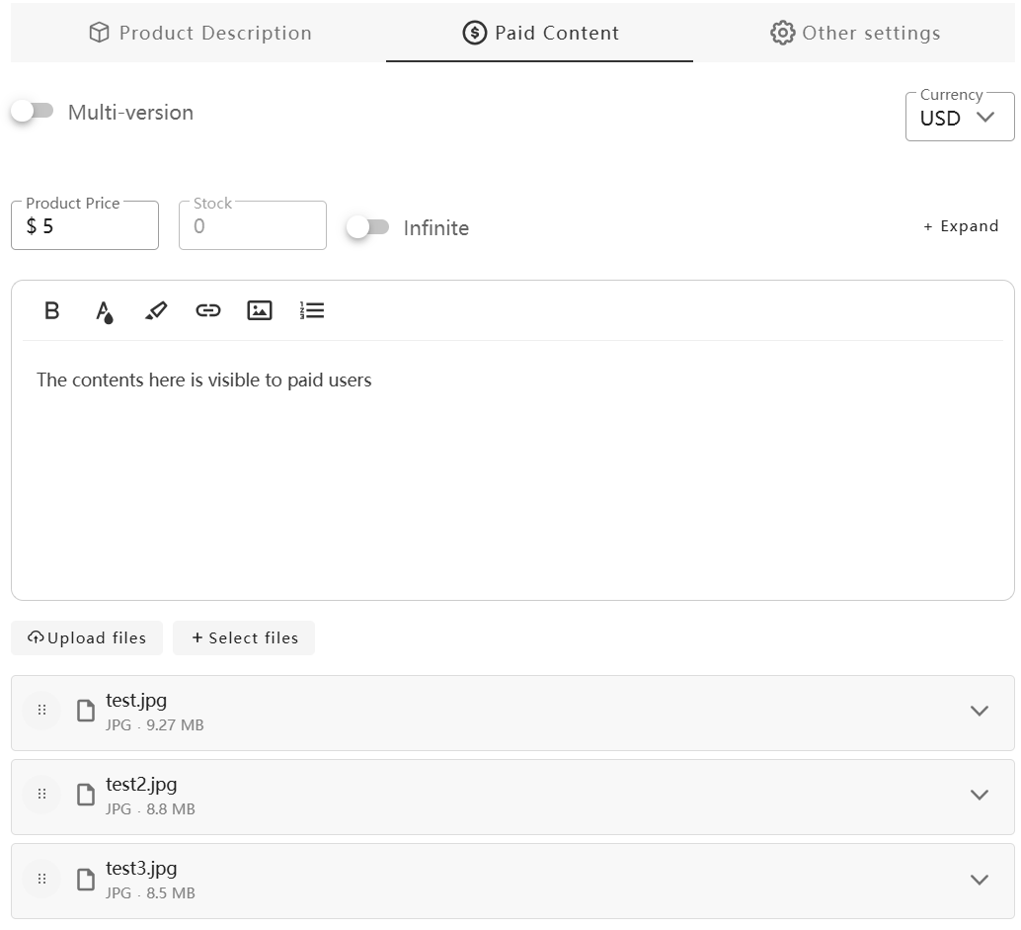Viewport: 1021px width, 930px height.
Task: Apply bold formatting in the editor toolbar
Action: click(x=52, y=311)
